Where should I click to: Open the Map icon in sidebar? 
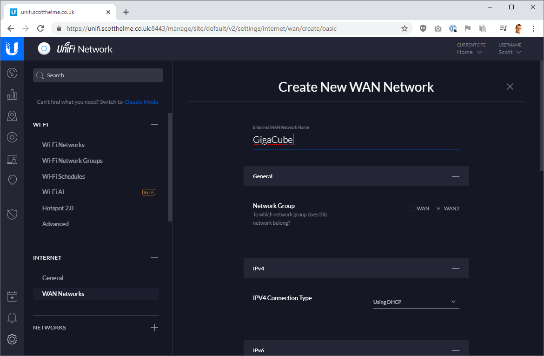[12, 116]
